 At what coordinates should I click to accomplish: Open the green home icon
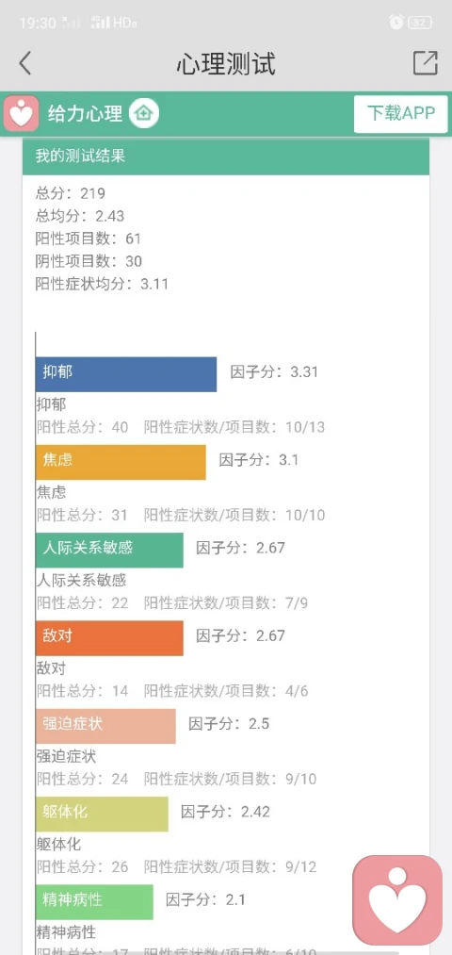[x=143, y=113]
